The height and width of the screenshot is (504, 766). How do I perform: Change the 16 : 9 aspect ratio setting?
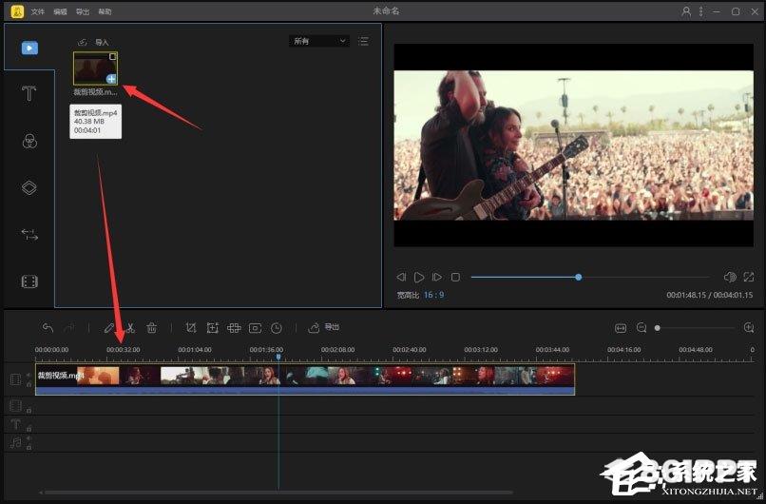click(433, 295)
